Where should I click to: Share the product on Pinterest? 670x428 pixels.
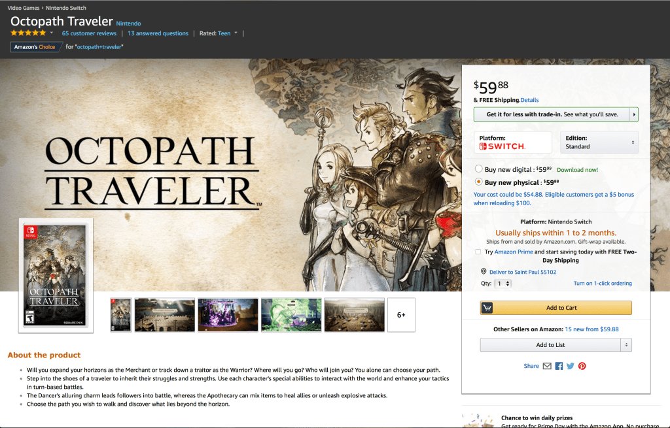(x=582, y=366)
